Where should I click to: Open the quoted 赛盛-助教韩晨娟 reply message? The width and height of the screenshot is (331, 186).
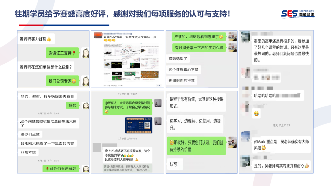pos(127,169)
